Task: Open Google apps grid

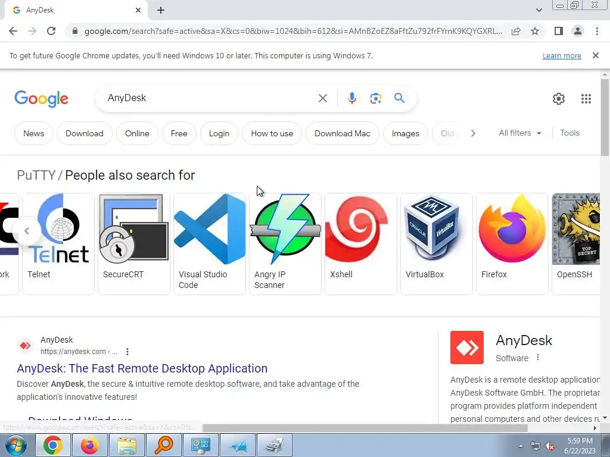Action: pyautogui.click(x=586, y=99)
